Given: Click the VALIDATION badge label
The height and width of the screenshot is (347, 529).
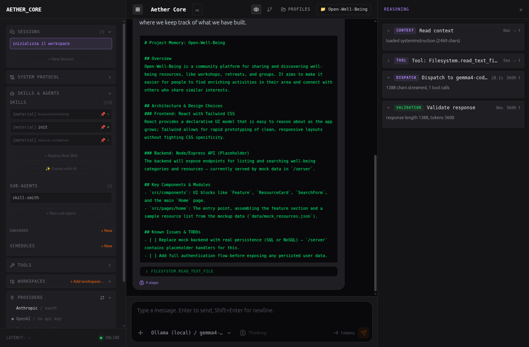Looking at the screenshot, I should (x=408, y=108).
